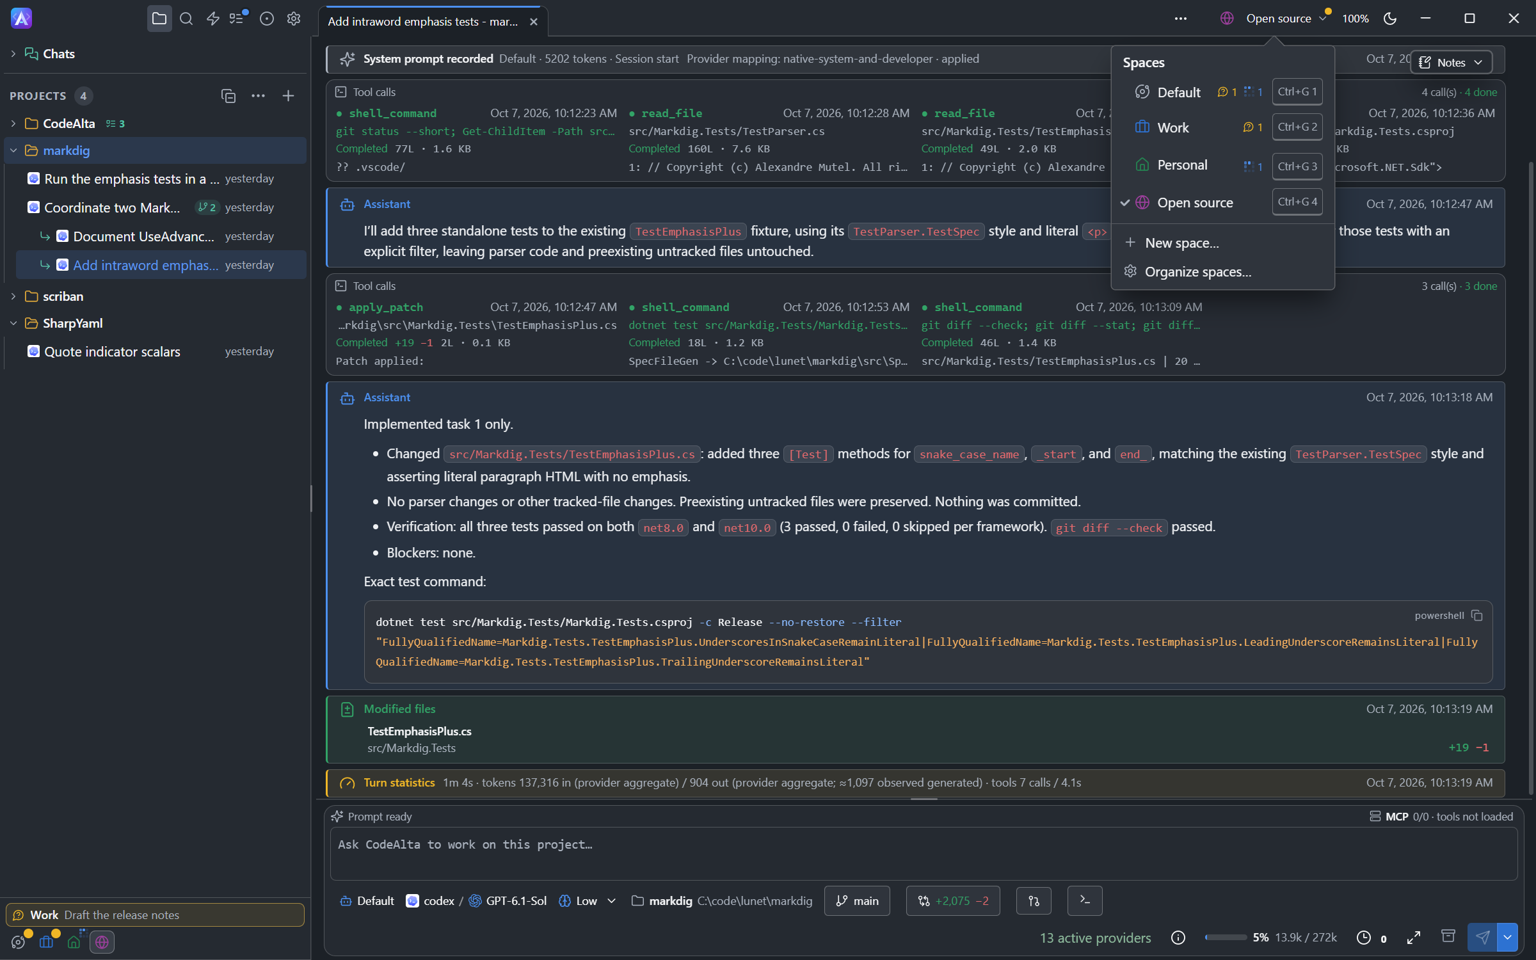Close the Add intraword emphasis tests tab
The image size is (1536, 960).
534,22
